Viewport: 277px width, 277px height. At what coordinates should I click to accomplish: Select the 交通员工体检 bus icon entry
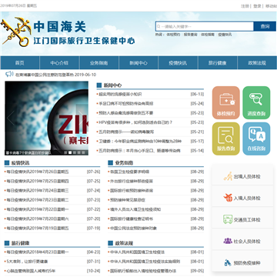tap(242, 219)
